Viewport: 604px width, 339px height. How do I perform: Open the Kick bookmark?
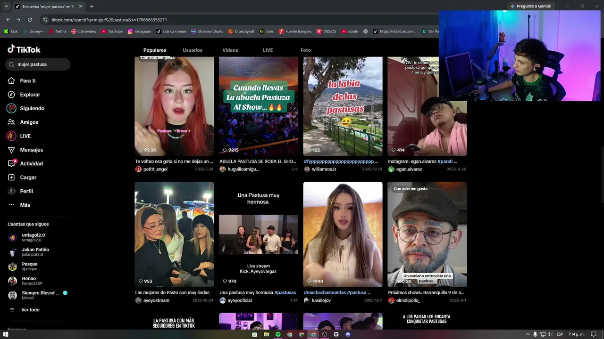[10, 32]
